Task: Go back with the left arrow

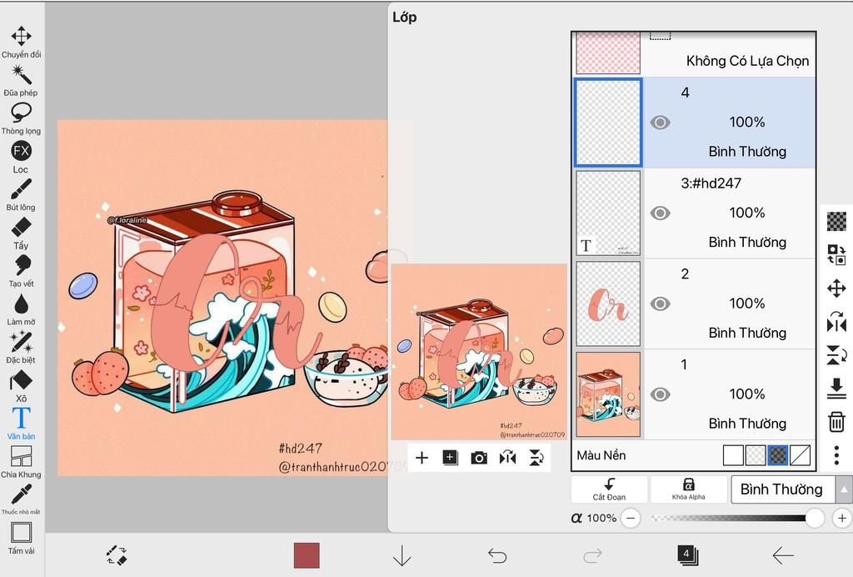Action: (783, 556)
